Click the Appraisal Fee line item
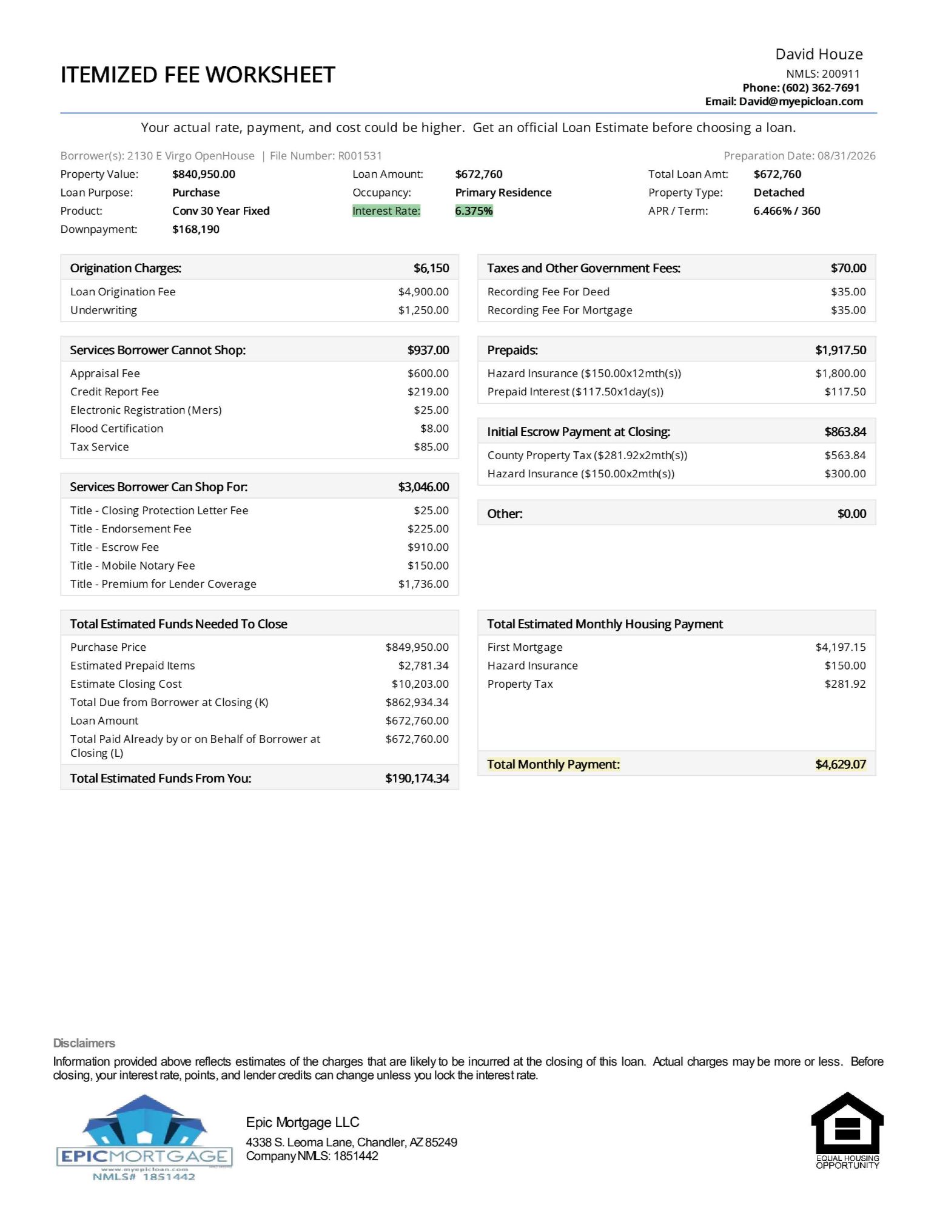Viewport: 937px width, 1213px height. pos(260,374)
